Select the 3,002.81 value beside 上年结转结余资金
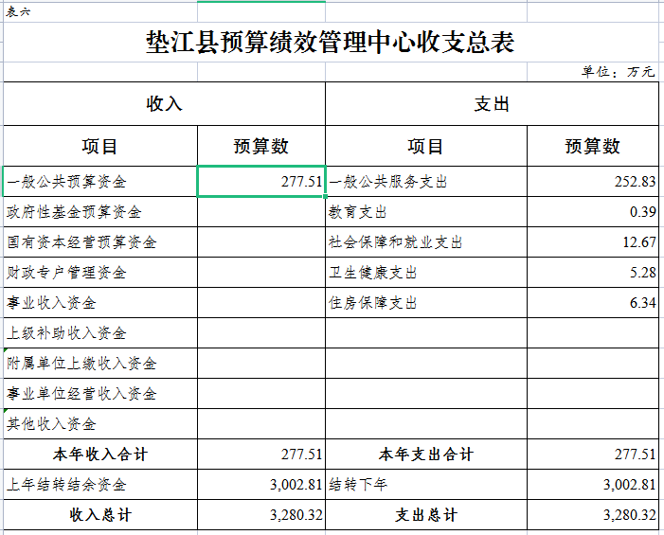 click(x=261, y=484)
